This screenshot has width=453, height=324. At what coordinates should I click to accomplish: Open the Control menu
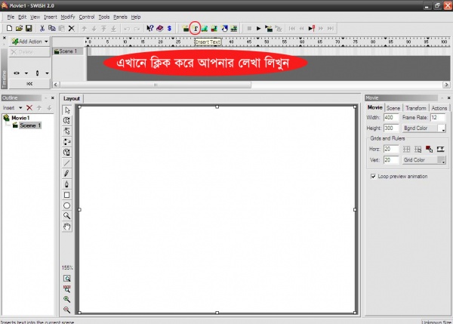point(87,17)
